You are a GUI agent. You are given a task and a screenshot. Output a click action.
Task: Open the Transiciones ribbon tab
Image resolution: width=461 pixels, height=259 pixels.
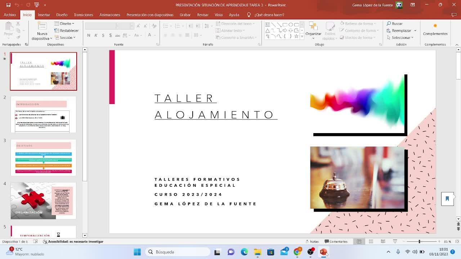coord(83,15)
